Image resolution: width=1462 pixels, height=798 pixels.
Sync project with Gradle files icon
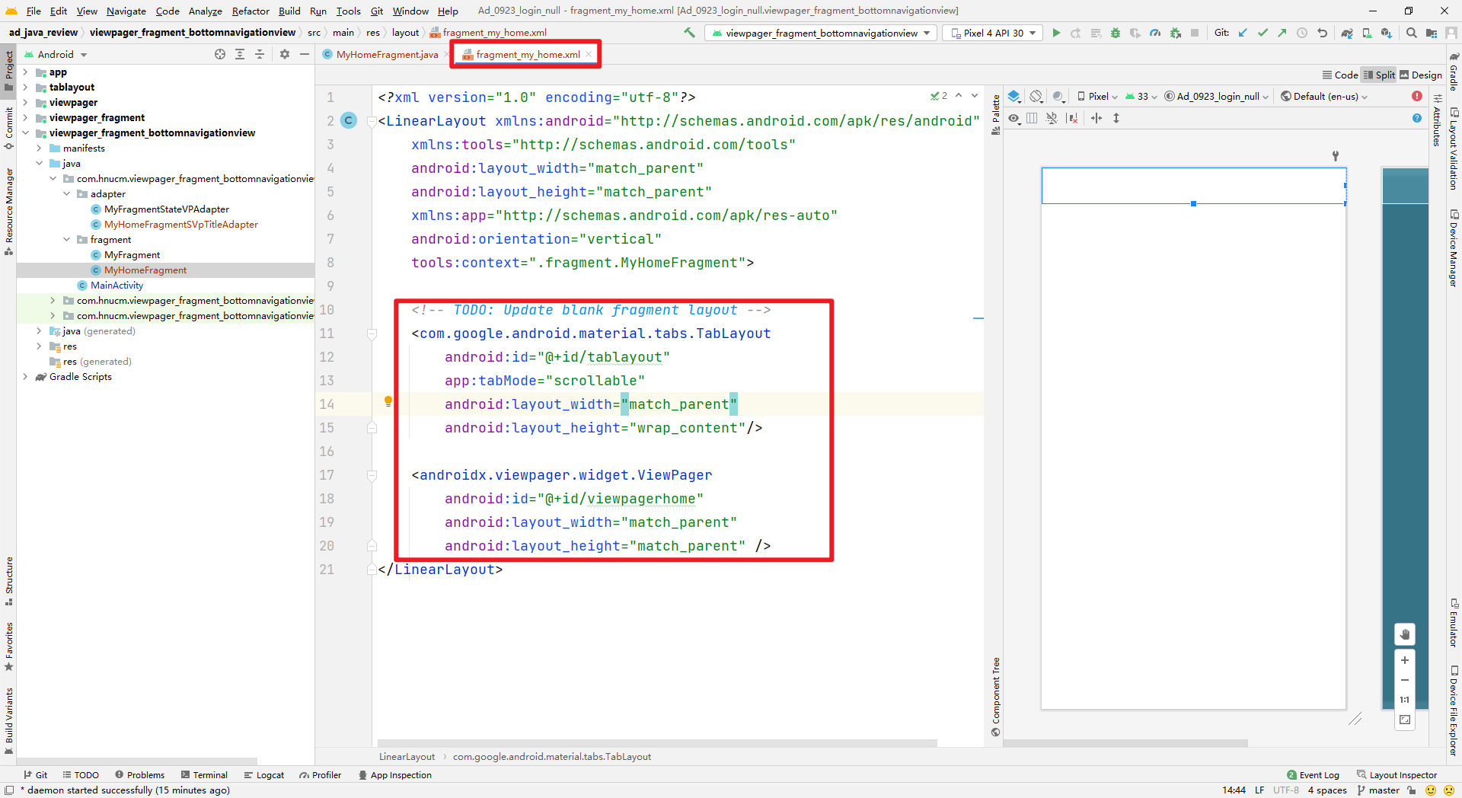pyautogui.click(x=1347, y=33)
